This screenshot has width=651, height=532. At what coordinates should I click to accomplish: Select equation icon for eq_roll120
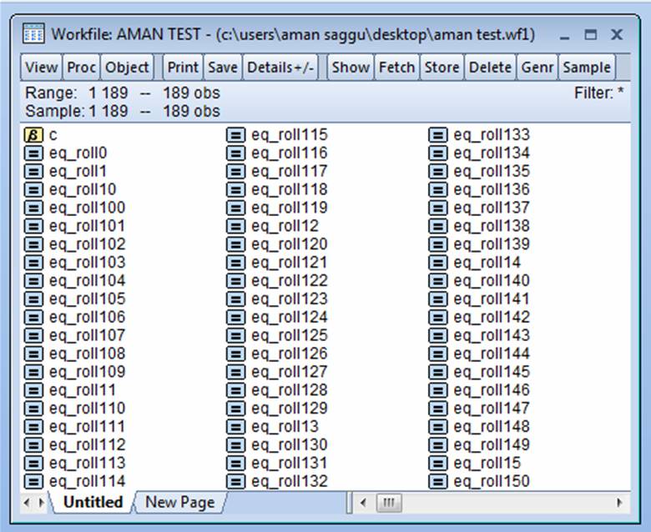pos(235,244)
